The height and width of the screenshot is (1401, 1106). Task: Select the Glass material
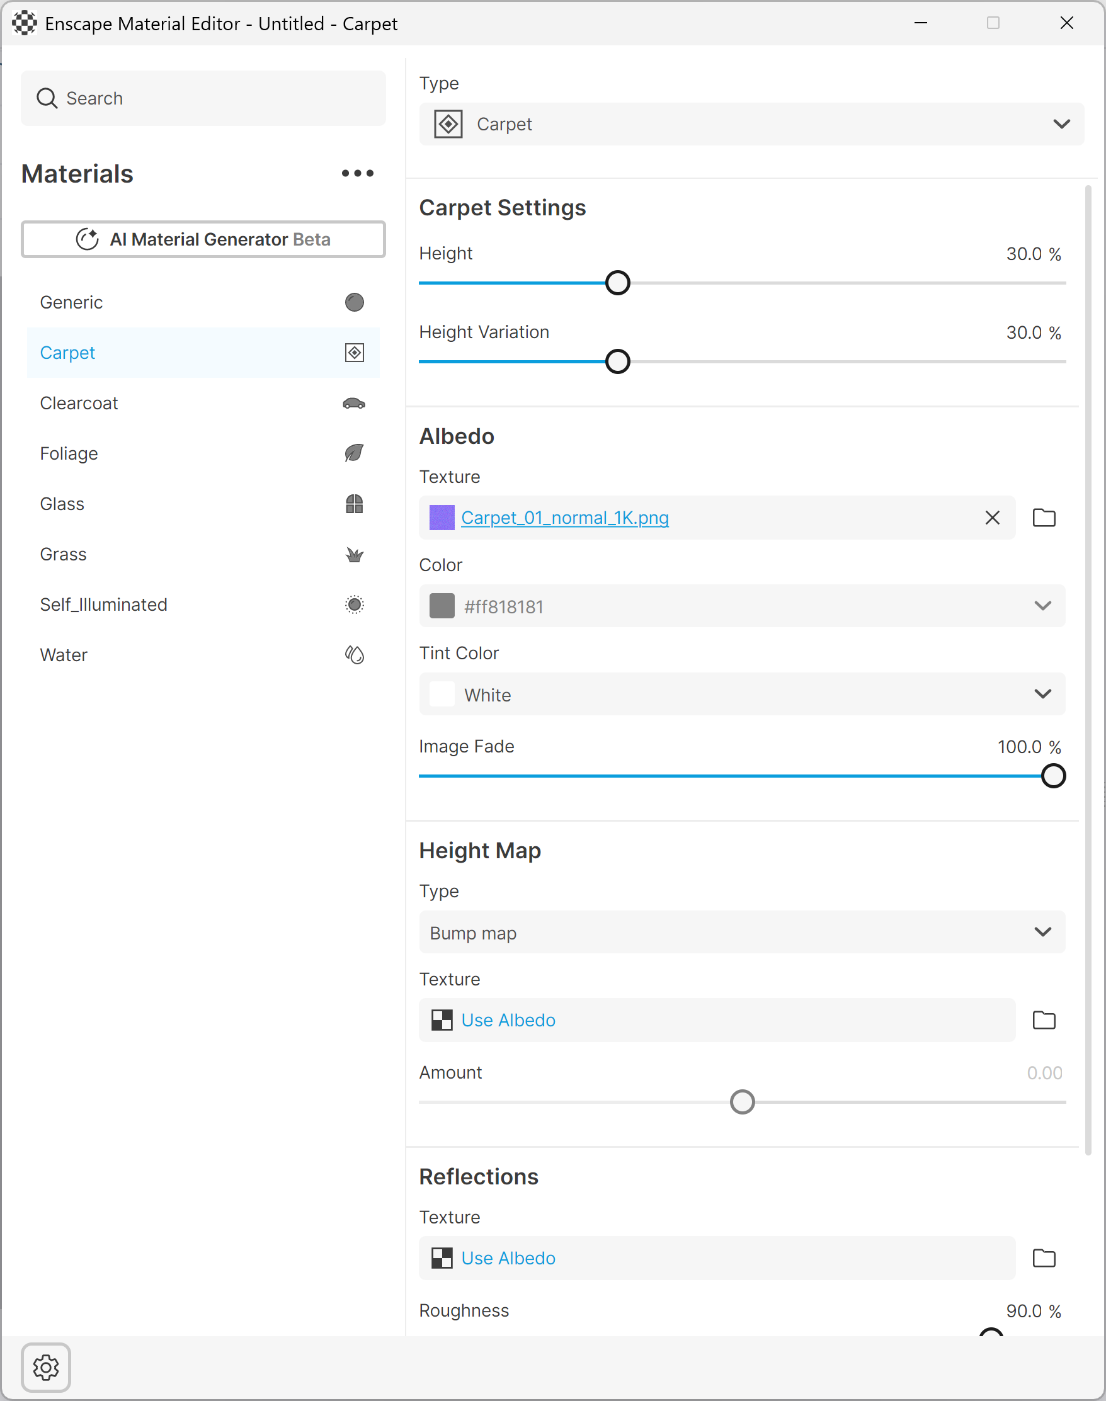pos(203,504)
